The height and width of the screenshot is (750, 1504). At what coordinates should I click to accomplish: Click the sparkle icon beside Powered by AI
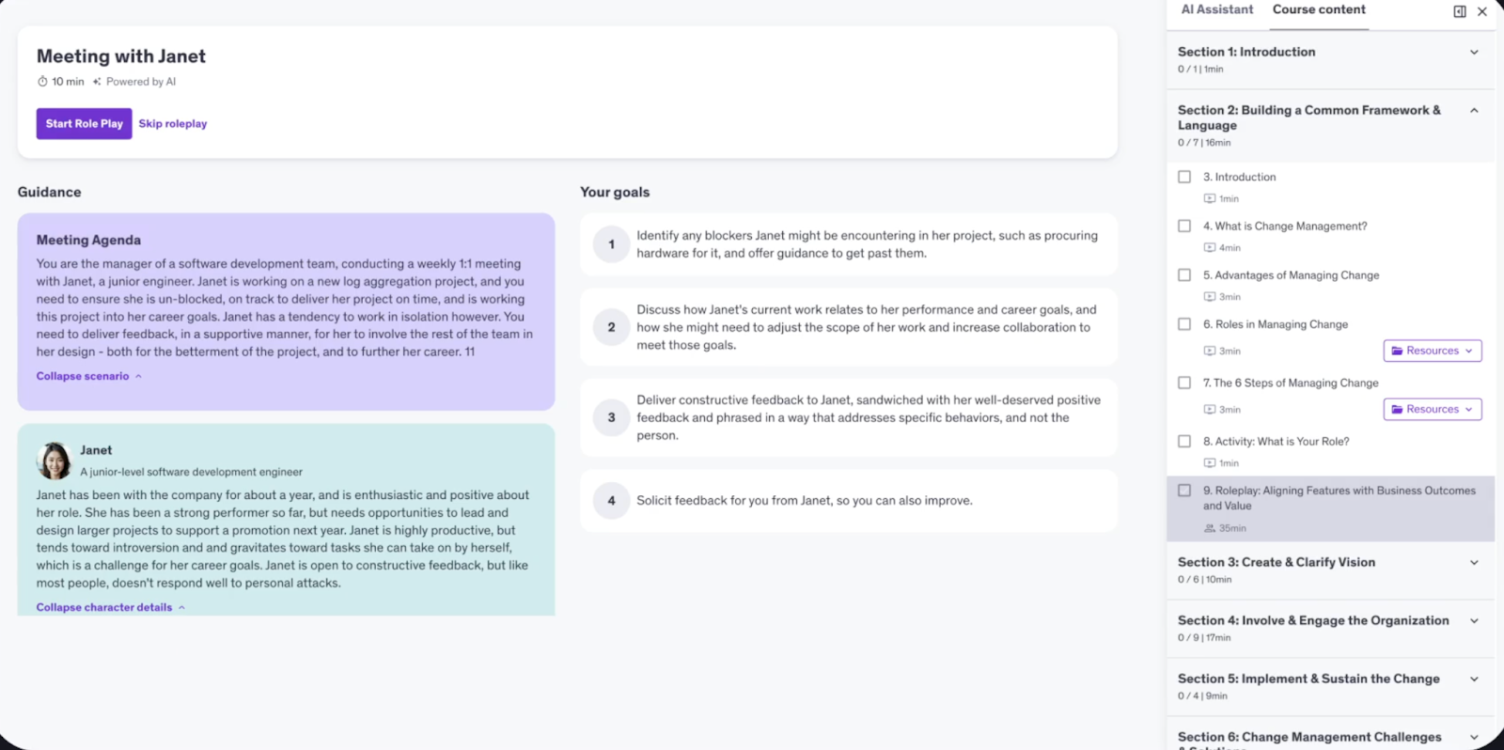97,82
